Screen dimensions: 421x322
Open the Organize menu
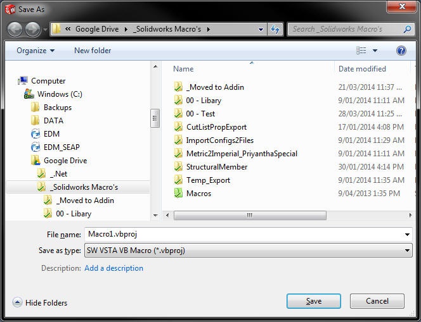pyautogui.click(x=36, y=51)
